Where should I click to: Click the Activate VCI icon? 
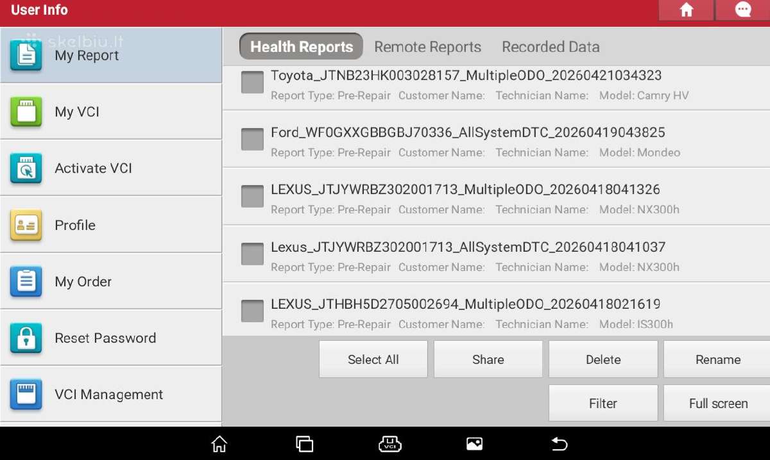tap(26, 168)
